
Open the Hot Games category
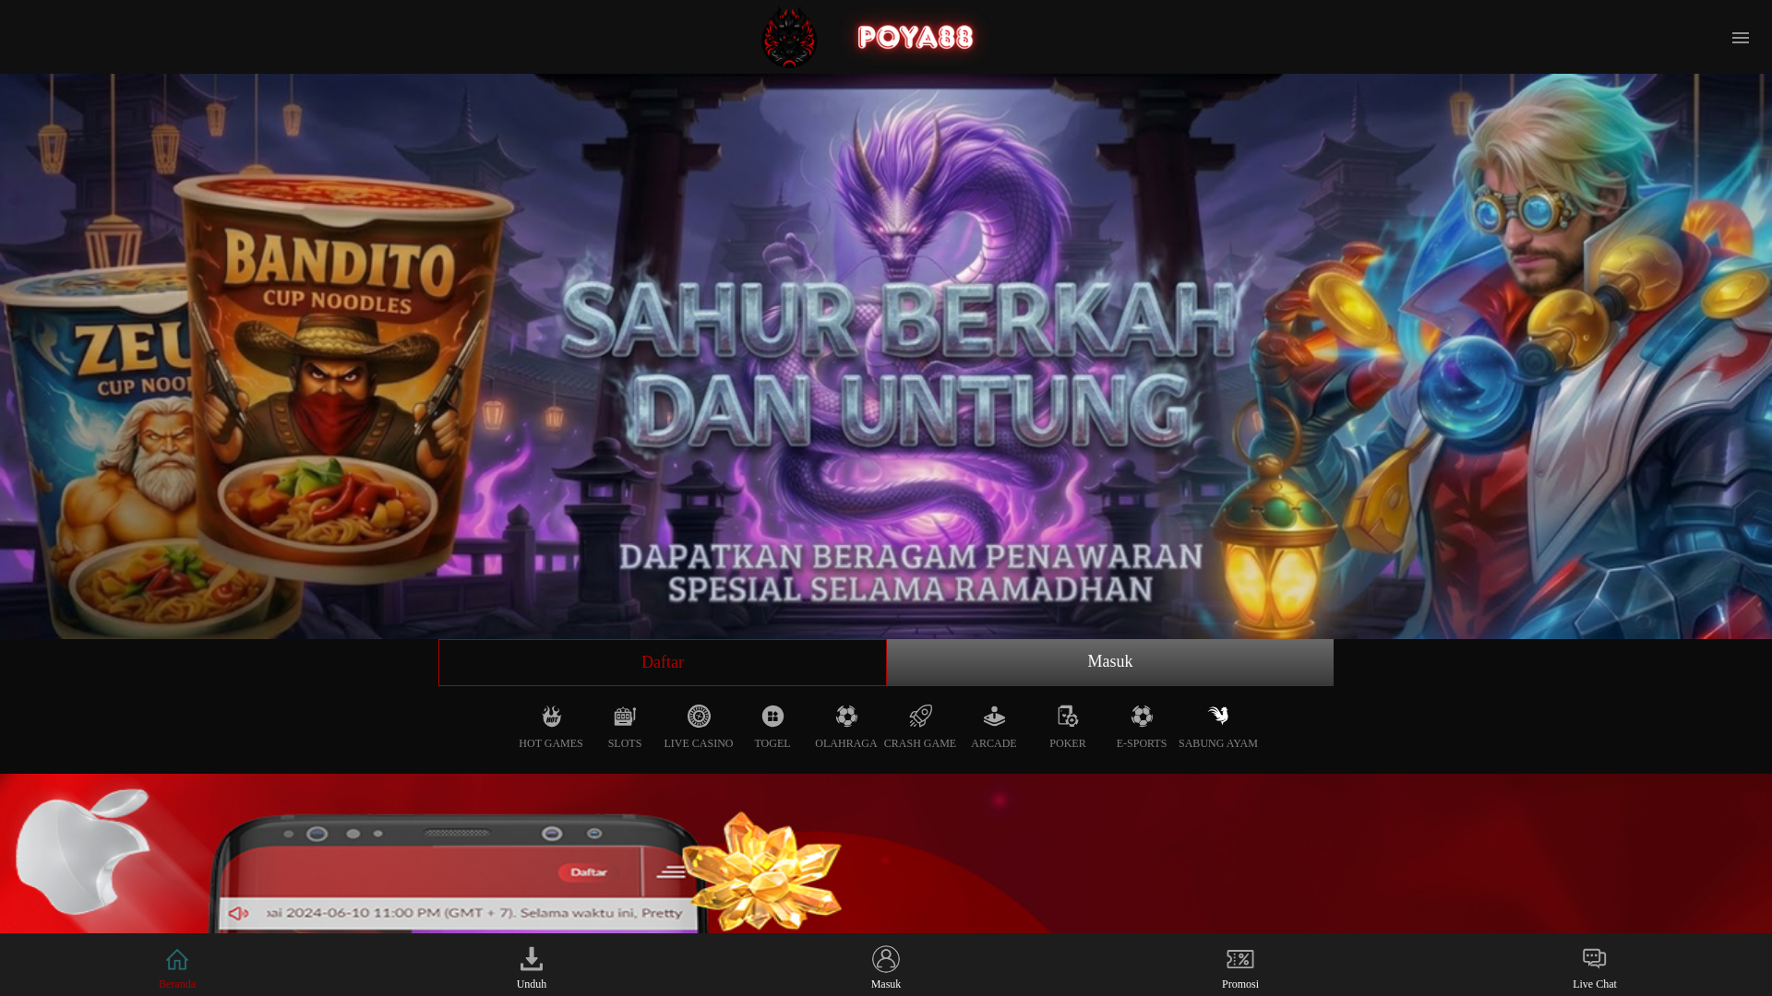tap(551, 727)
